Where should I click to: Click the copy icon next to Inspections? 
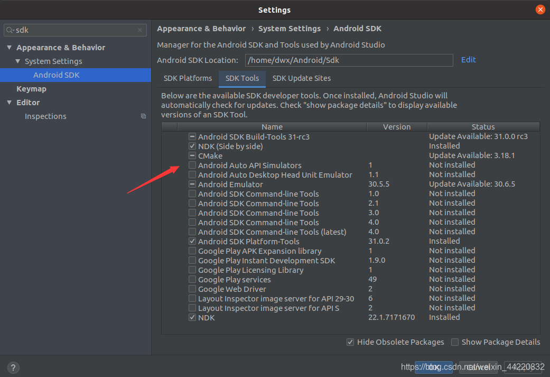click(x=143, y=116)
